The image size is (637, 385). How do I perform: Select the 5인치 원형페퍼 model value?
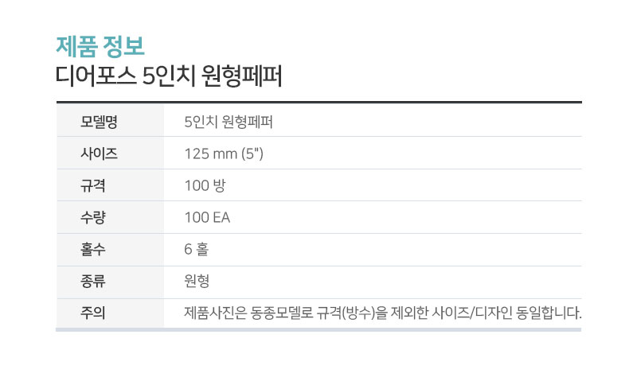[x=229, y=122]
